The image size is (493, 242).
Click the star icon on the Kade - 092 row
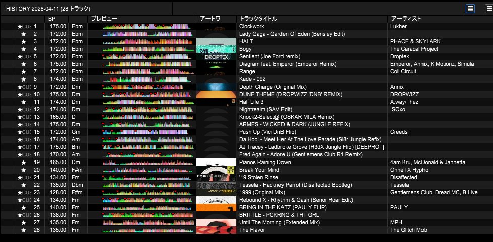pos(24,79)
